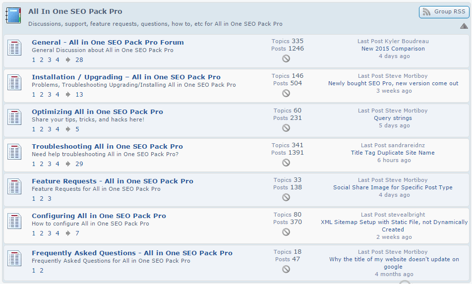Viewport: 472px width, 284px height.
Task: Click the page arrow icon in General forum pagination
Action: (68, 59)
